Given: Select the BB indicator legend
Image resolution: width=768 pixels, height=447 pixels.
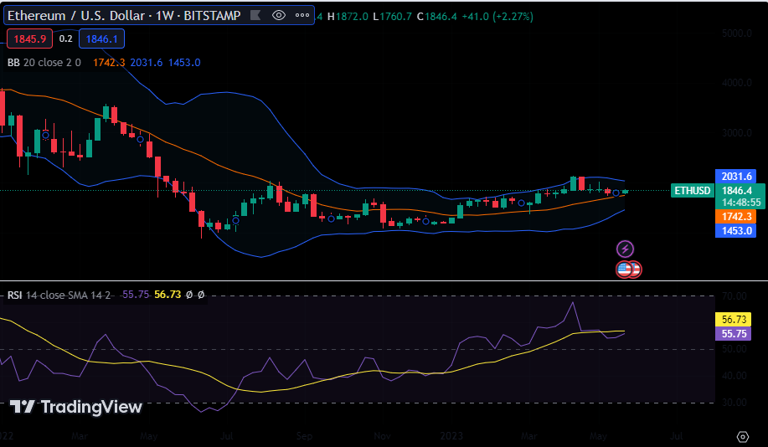Looking at the screenshot, I should 44,62.
